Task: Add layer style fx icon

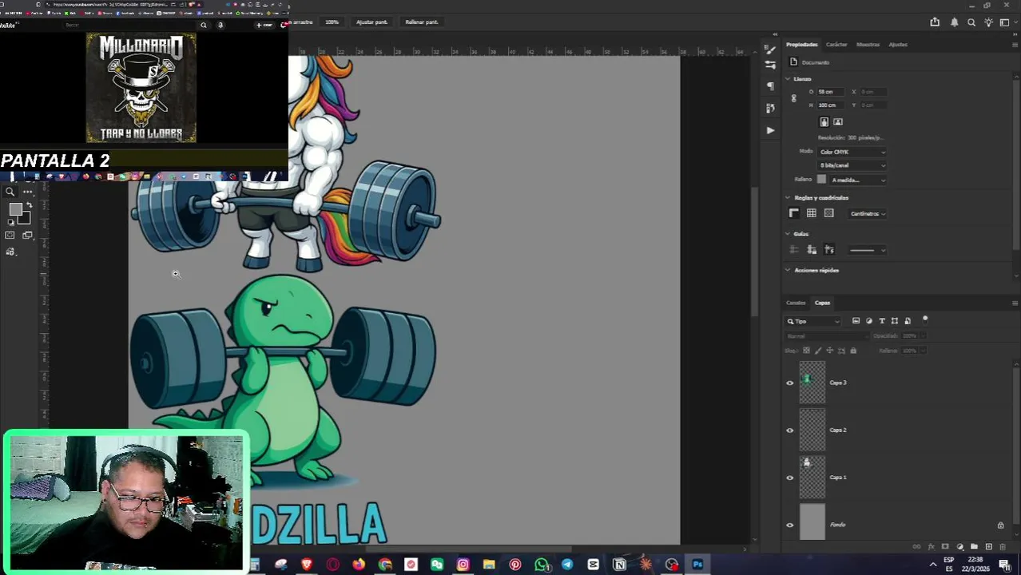Action: [931, 546]
